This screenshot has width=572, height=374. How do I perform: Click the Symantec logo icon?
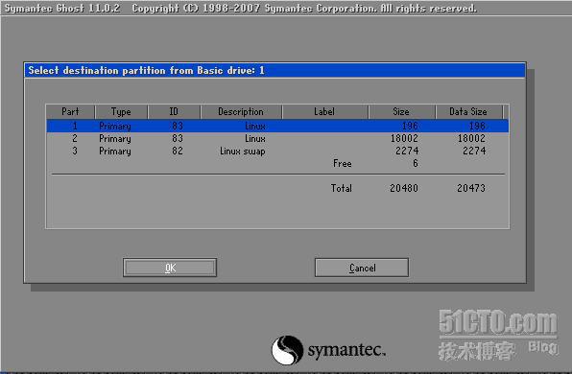[288, 350]
